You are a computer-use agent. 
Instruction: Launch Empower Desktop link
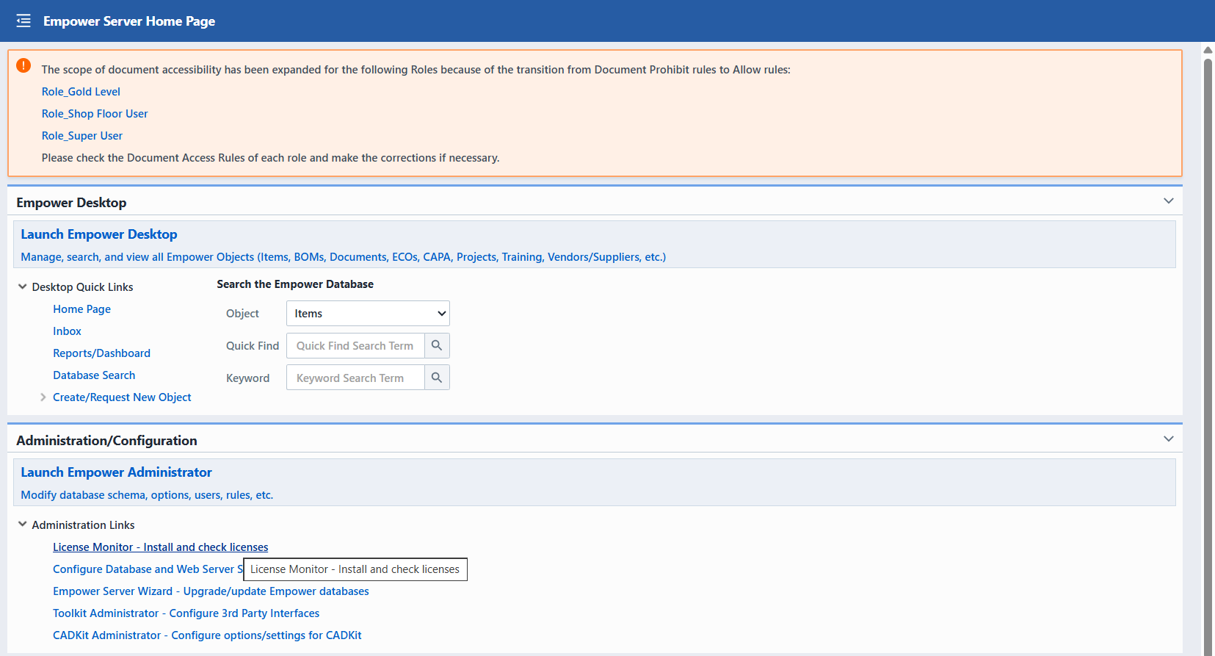99,234
